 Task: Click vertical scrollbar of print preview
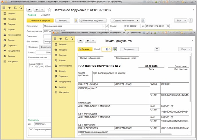point(190,78)
